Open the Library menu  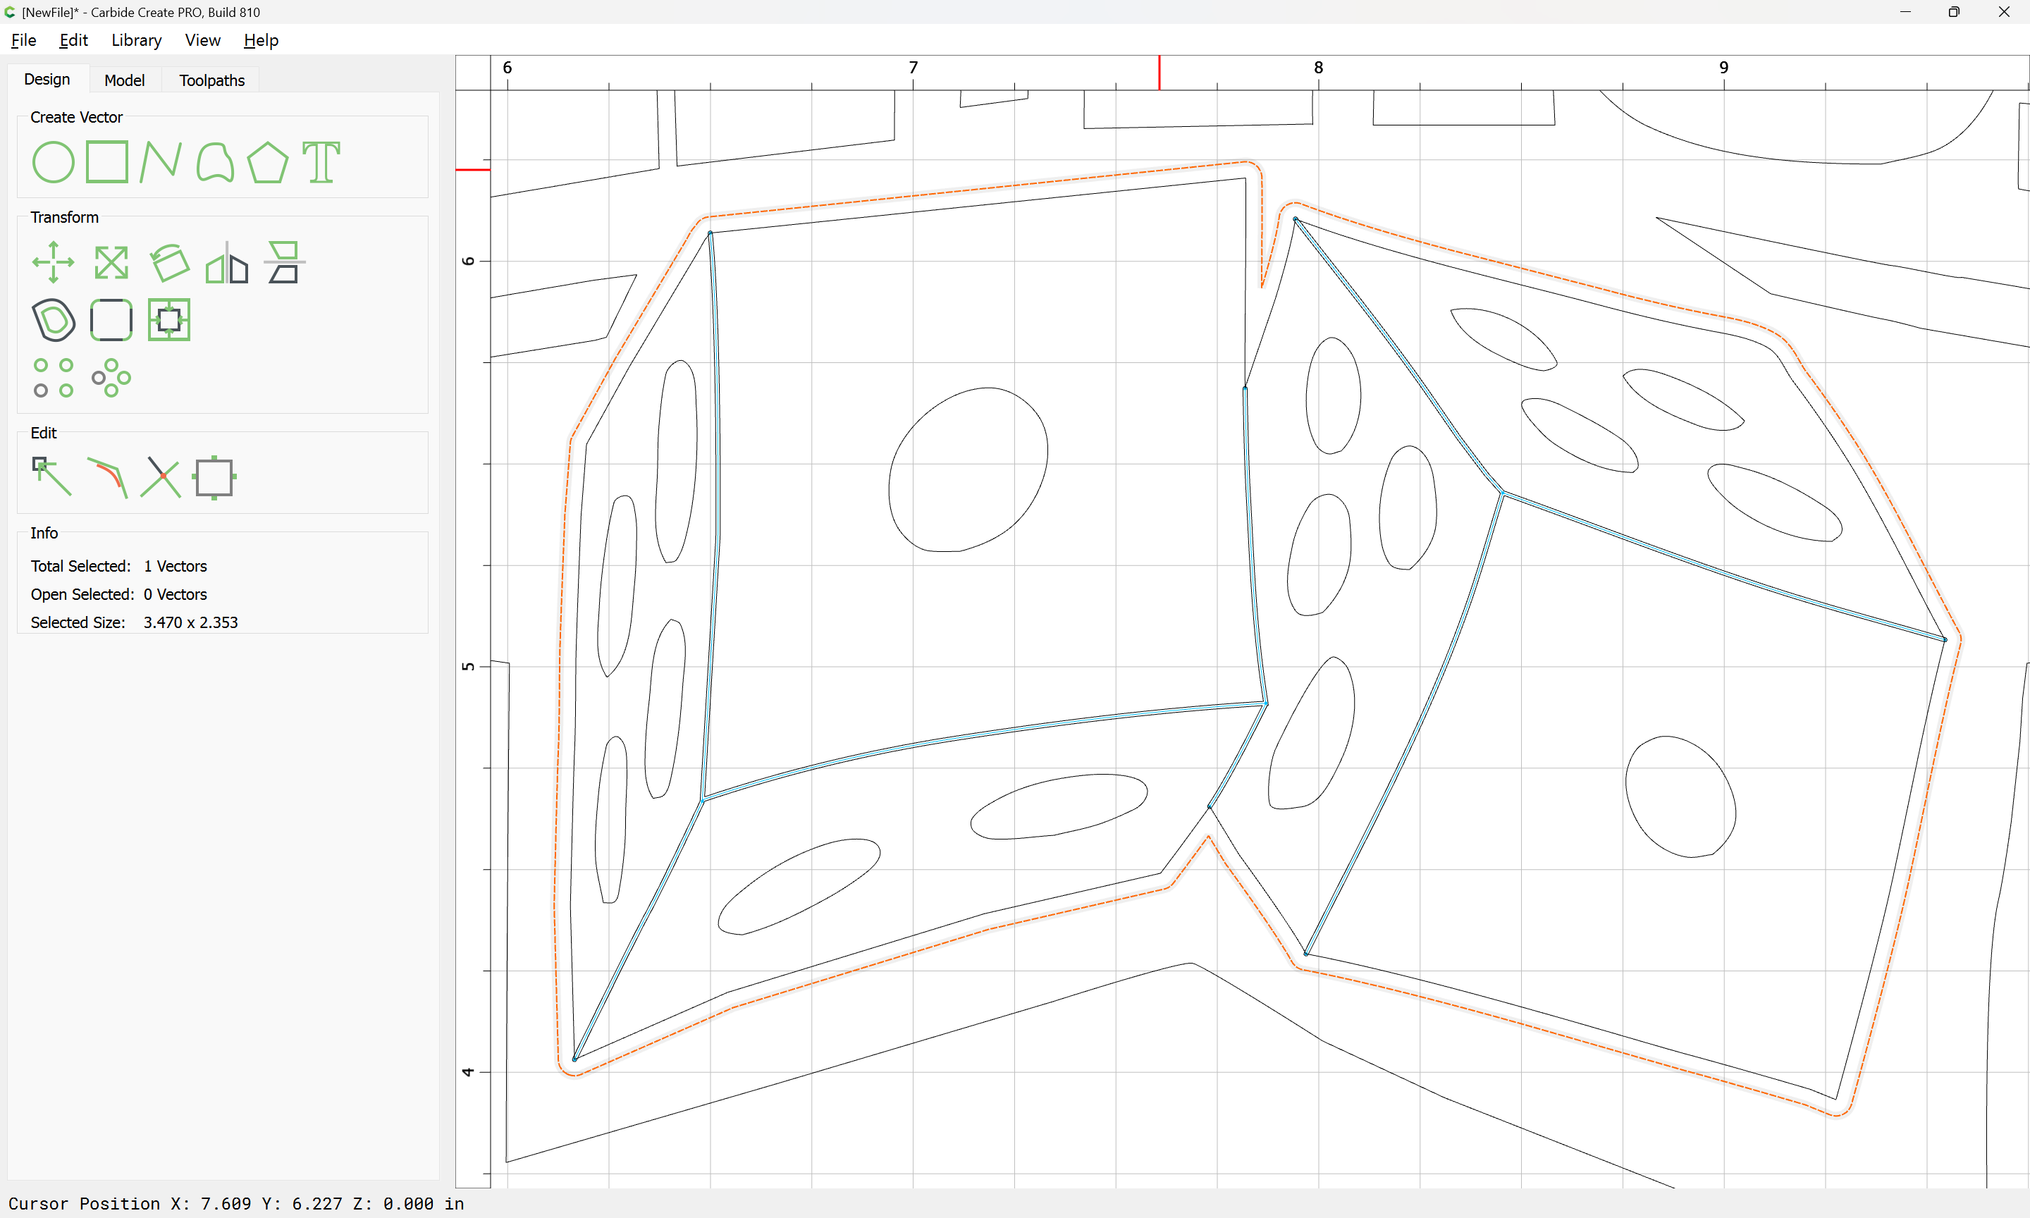point(136,40)
